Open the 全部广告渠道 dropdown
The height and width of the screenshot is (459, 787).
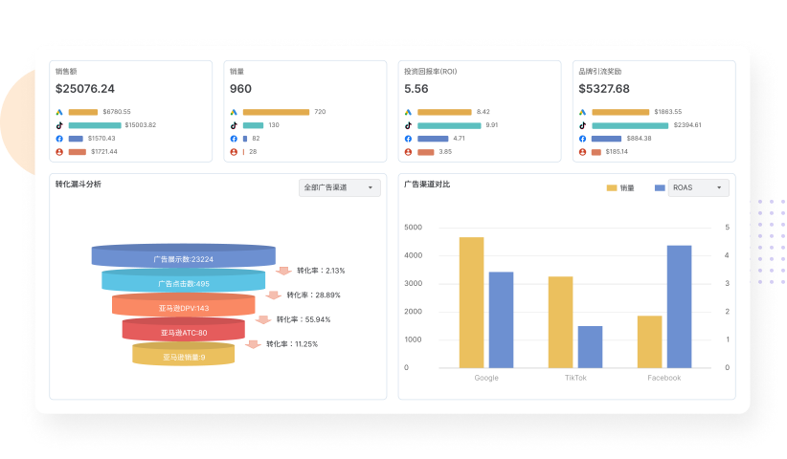coord(339,188)
